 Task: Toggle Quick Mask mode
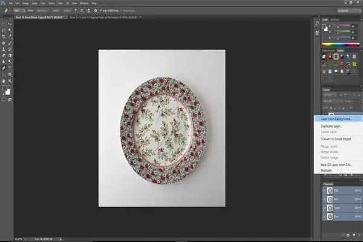pyautogui.click(x=4, y=100)
